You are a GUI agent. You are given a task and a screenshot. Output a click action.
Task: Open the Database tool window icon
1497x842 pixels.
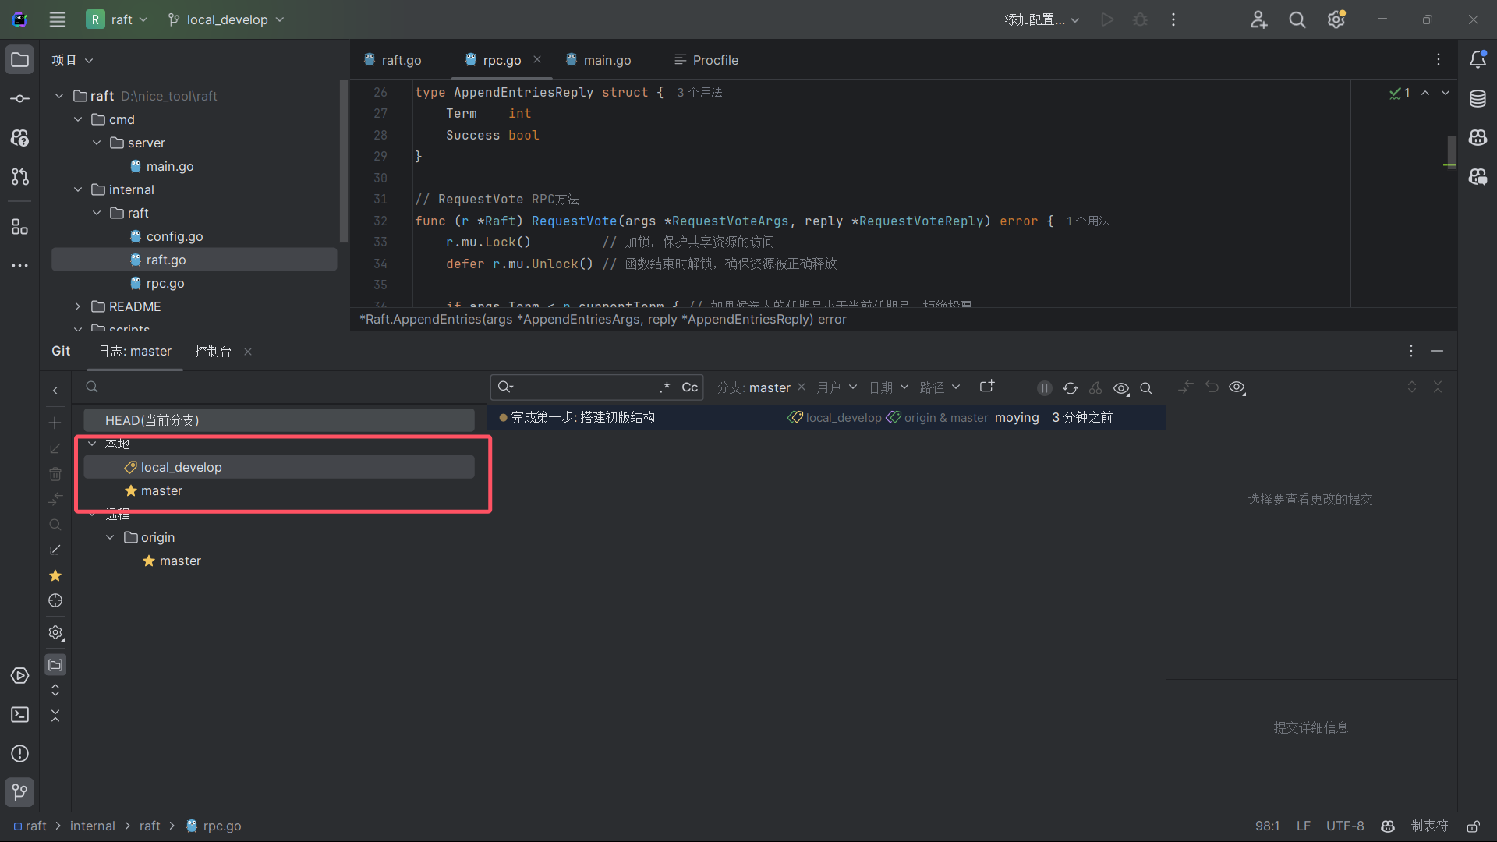pyautogui.click(x=1478, y=99)
